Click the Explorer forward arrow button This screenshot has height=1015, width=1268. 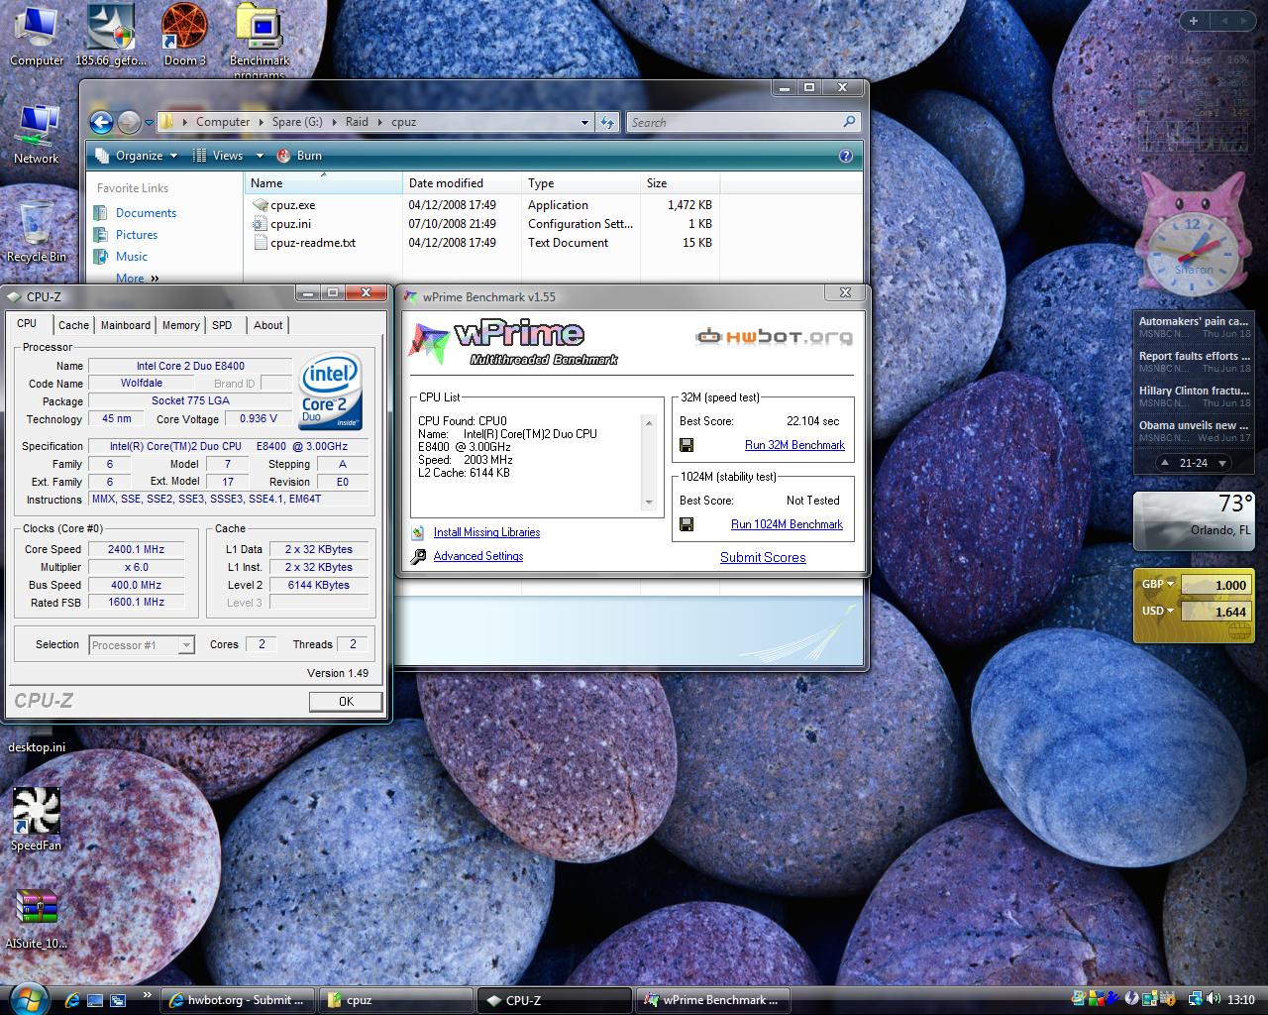pyautogui.click(x=129, y=122)
